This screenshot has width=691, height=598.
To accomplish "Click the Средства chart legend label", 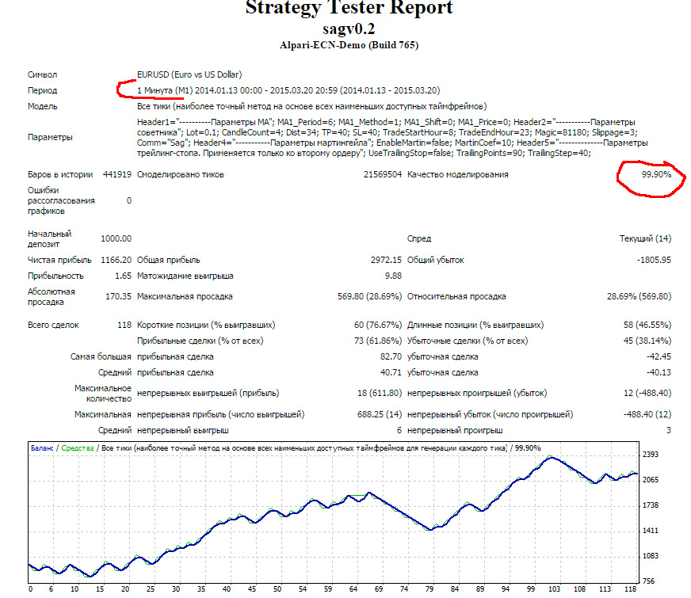I will coord(78,448).
